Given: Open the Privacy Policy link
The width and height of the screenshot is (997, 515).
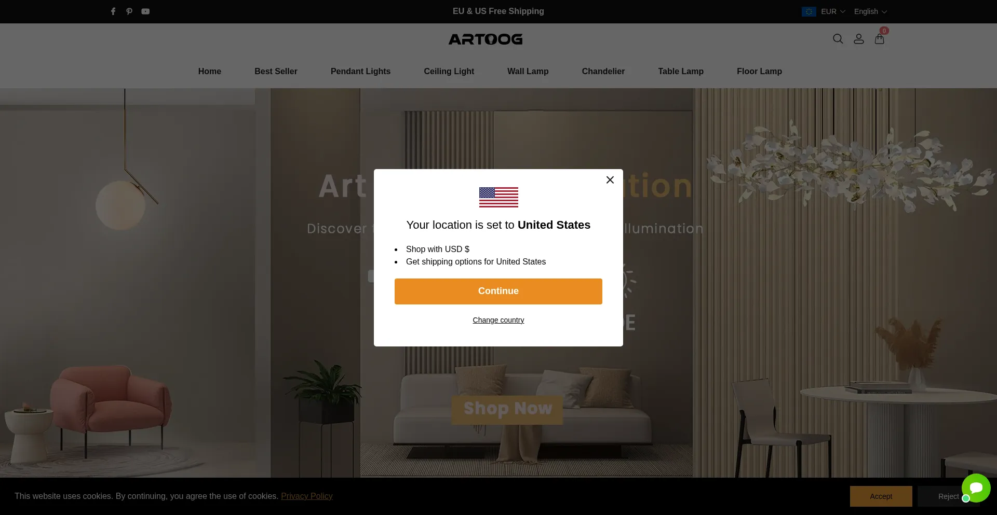Looking at the screenshot, I should pyautogui.click(x=306, y=496).
